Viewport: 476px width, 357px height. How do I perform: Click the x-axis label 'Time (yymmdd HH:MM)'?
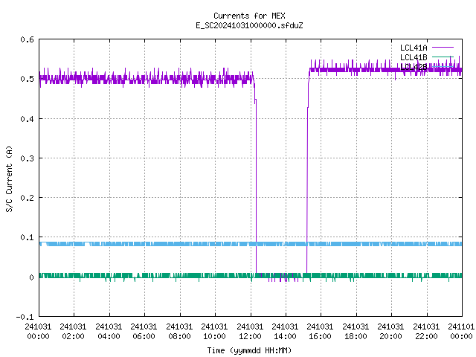pyautogui.click(x=249, y=350)
